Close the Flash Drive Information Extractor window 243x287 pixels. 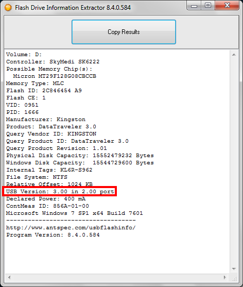point(227,6)
